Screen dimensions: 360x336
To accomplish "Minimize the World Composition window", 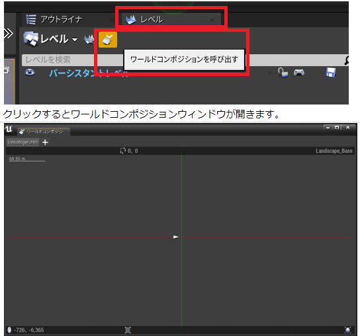I will (x=328, y=128).
